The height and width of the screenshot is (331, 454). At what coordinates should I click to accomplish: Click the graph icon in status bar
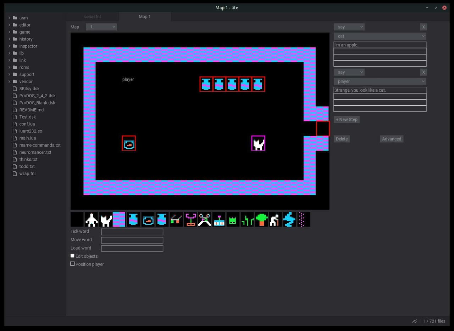(415, 321)
